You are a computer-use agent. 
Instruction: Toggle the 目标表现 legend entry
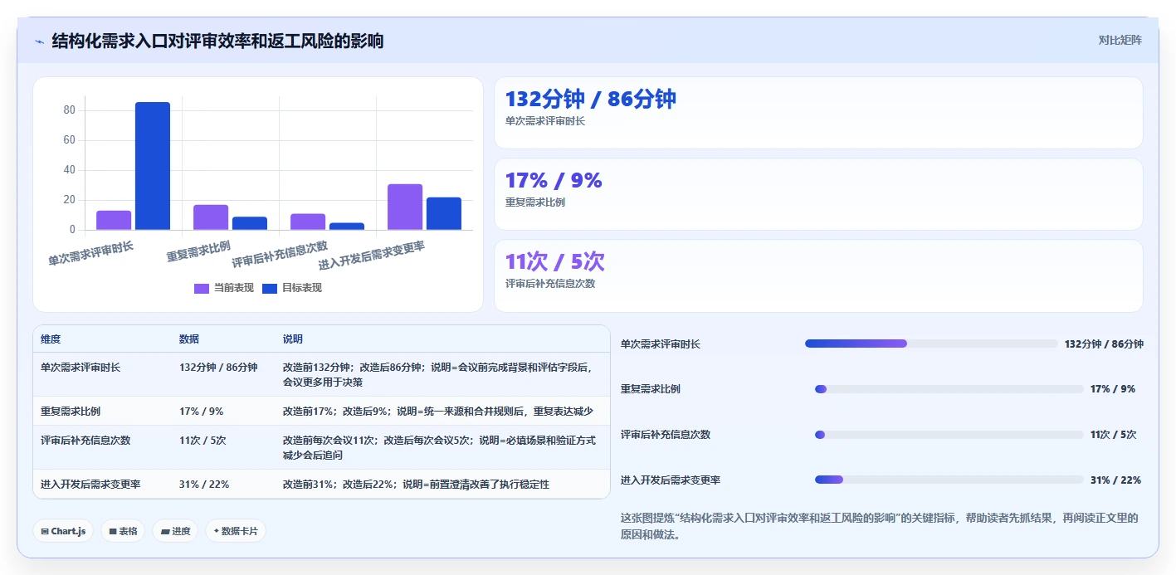(291, 288)
